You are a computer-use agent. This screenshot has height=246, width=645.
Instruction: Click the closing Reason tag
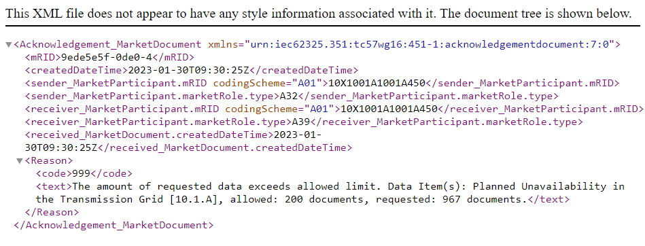point(52,212)
